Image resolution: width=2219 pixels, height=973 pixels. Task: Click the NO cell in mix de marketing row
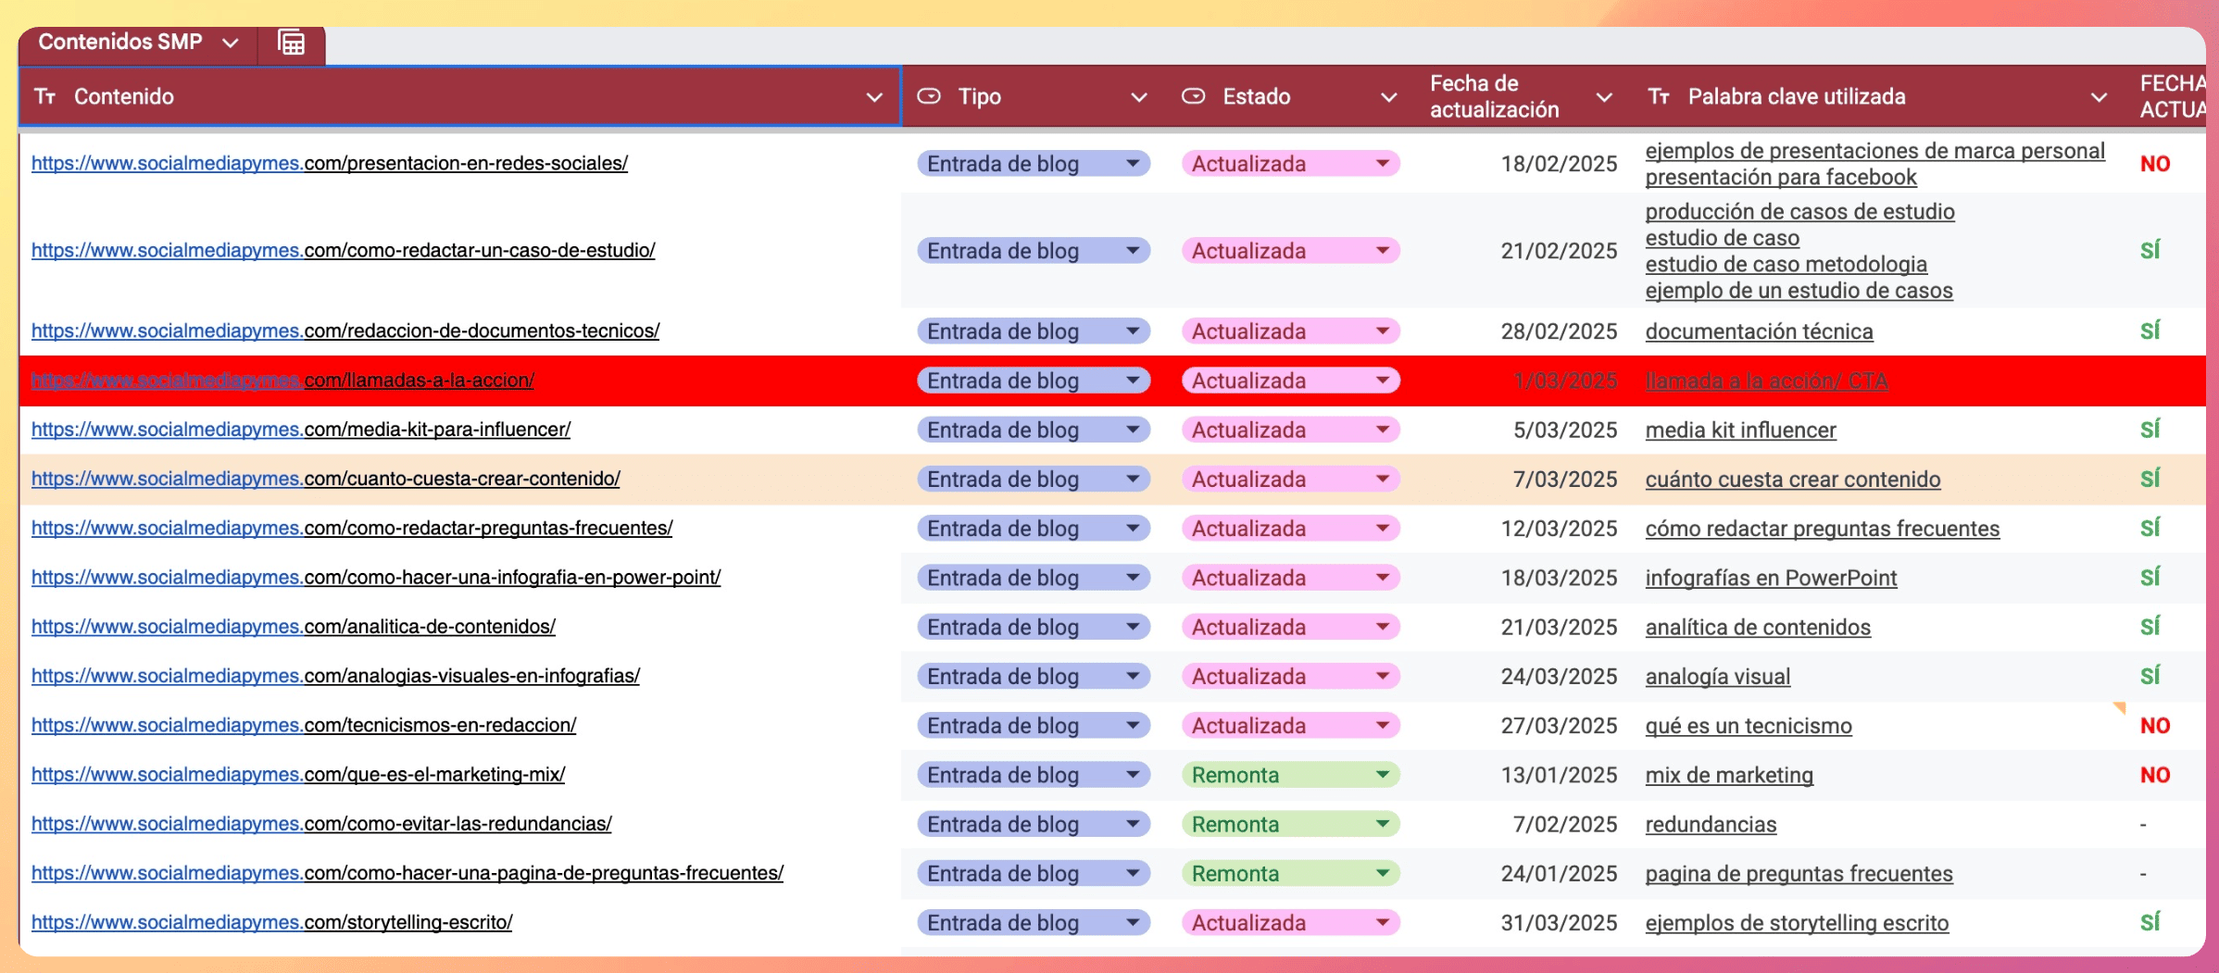[x=2154, y=775]
